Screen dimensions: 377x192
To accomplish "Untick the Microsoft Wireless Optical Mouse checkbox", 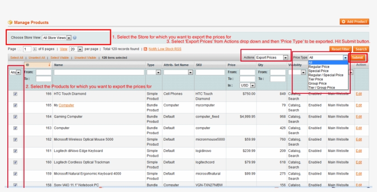I will 15,140.
